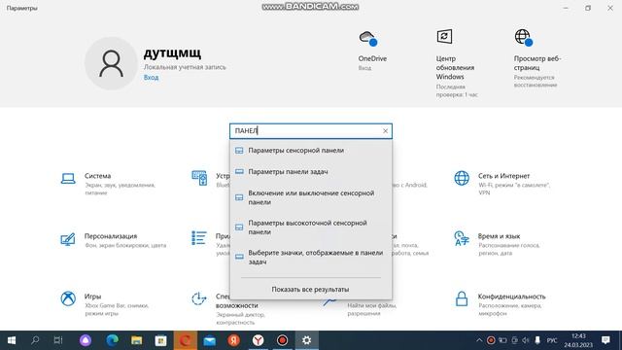Click "Показать все результаты" link
The width and height of the screenshot is (622, 350).
tap(310, 290)
